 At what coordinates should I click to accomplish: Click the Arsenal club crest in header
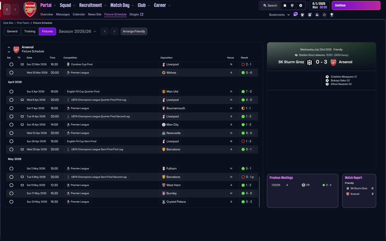(30, 9)
